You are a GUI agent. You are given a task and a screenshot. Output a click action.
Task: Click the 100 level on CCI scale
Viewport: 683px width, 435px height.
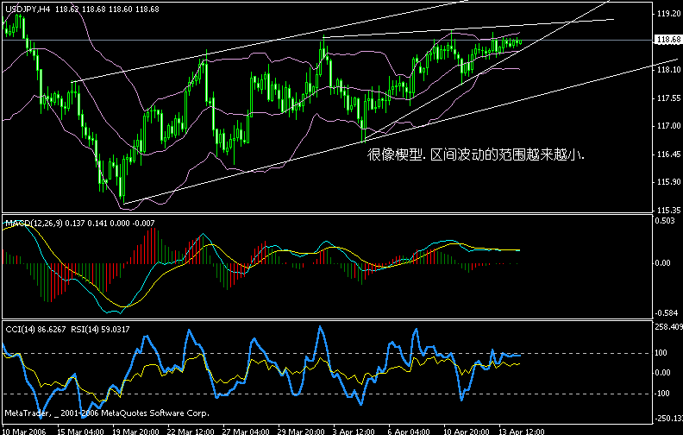coord(661,353)
